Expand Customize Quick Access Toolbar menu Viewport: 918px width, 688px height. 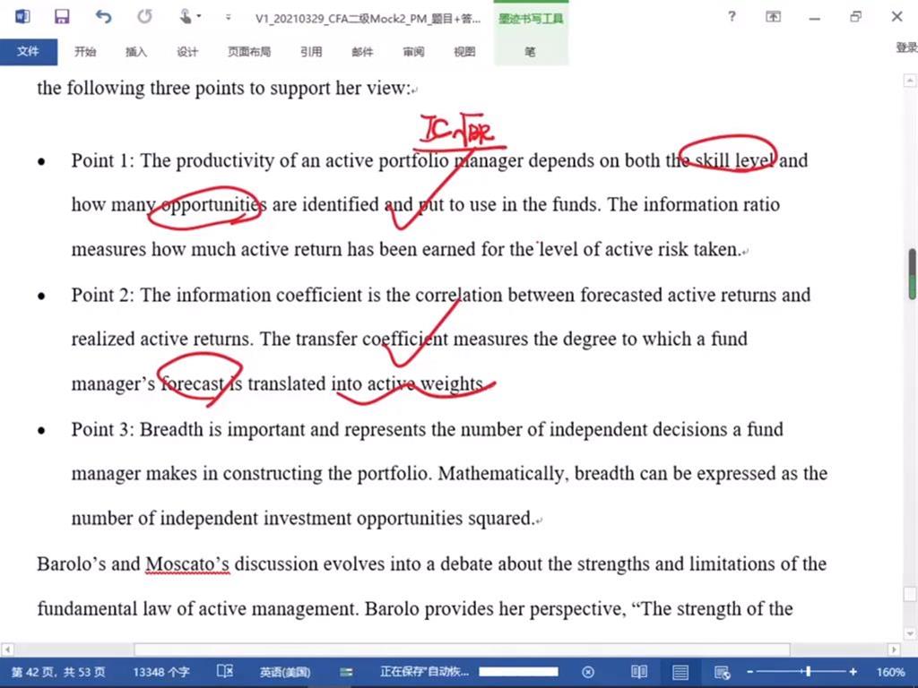coord(228,18)
